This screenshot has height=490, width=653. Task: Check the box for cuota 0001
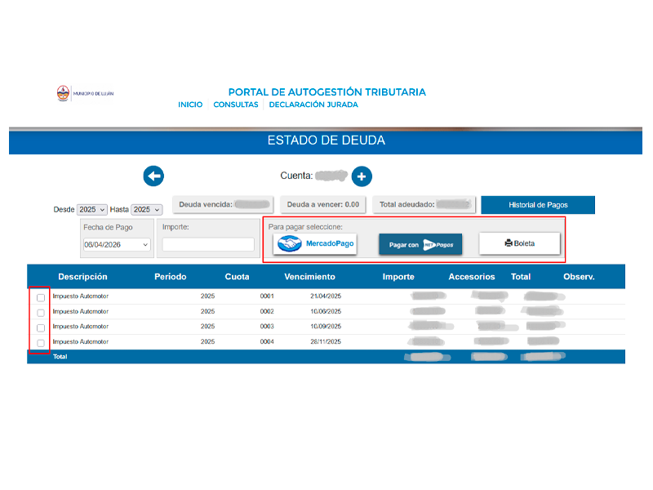[x=41, y=297]
